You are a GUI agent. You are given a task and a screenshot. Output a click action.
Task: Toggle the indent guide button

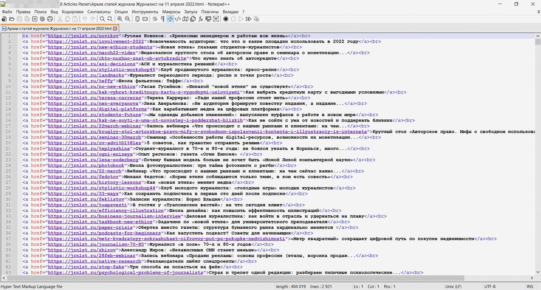[x=170, y=19]
